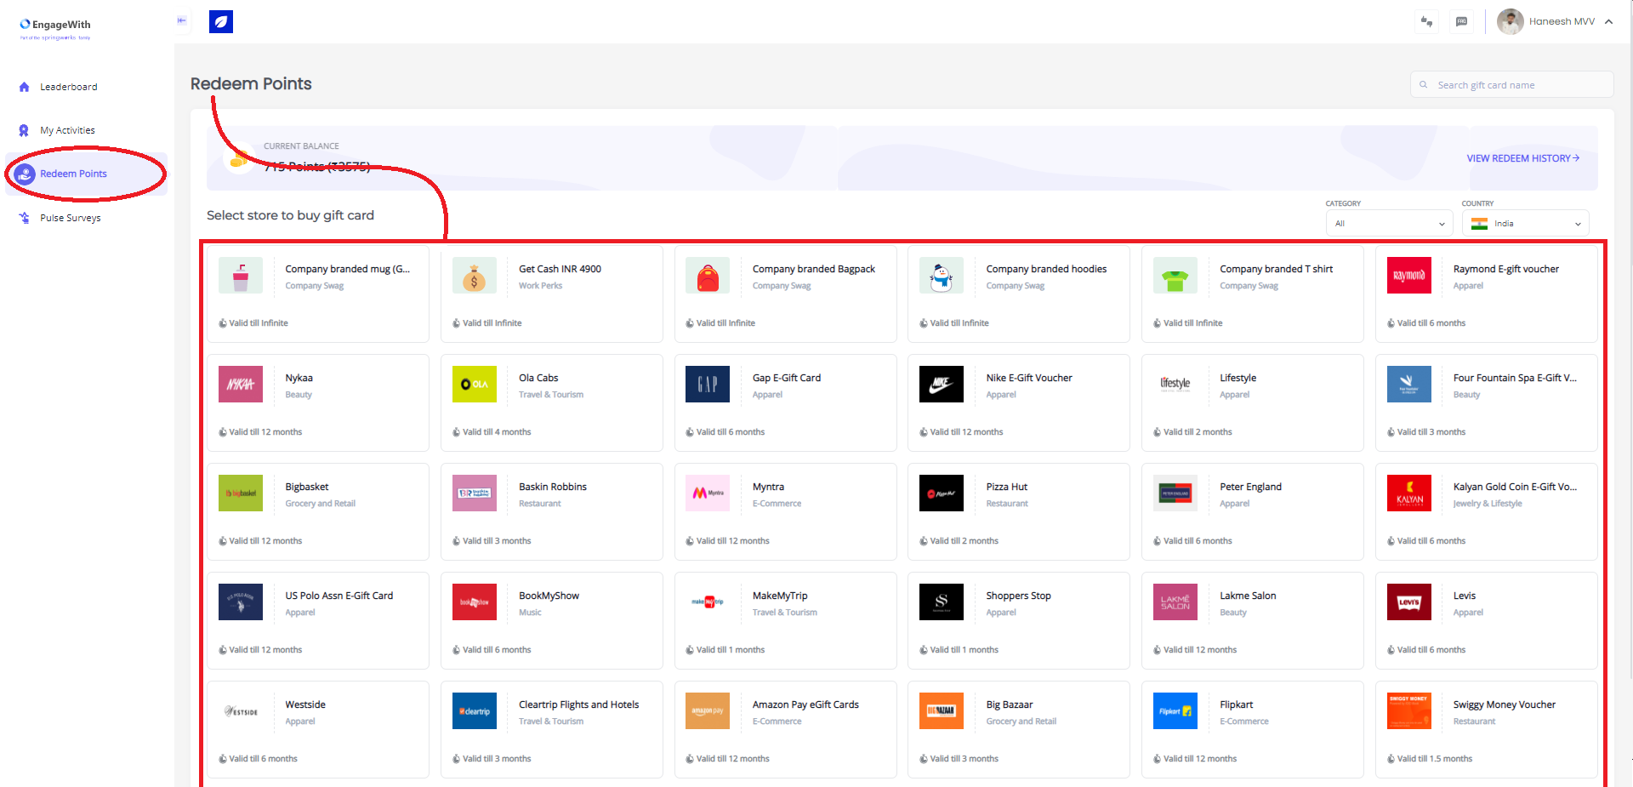The width and height of the screenshot is (1633, 787).
Task: Select the Company branded hoodies snowman icon
Action: coord(942,276)
